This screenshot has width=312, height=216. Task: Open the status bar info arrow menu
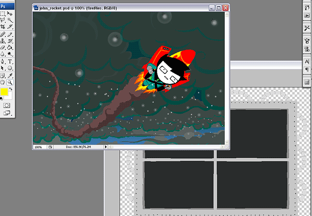pyautogui.click(x=106, y=146)
